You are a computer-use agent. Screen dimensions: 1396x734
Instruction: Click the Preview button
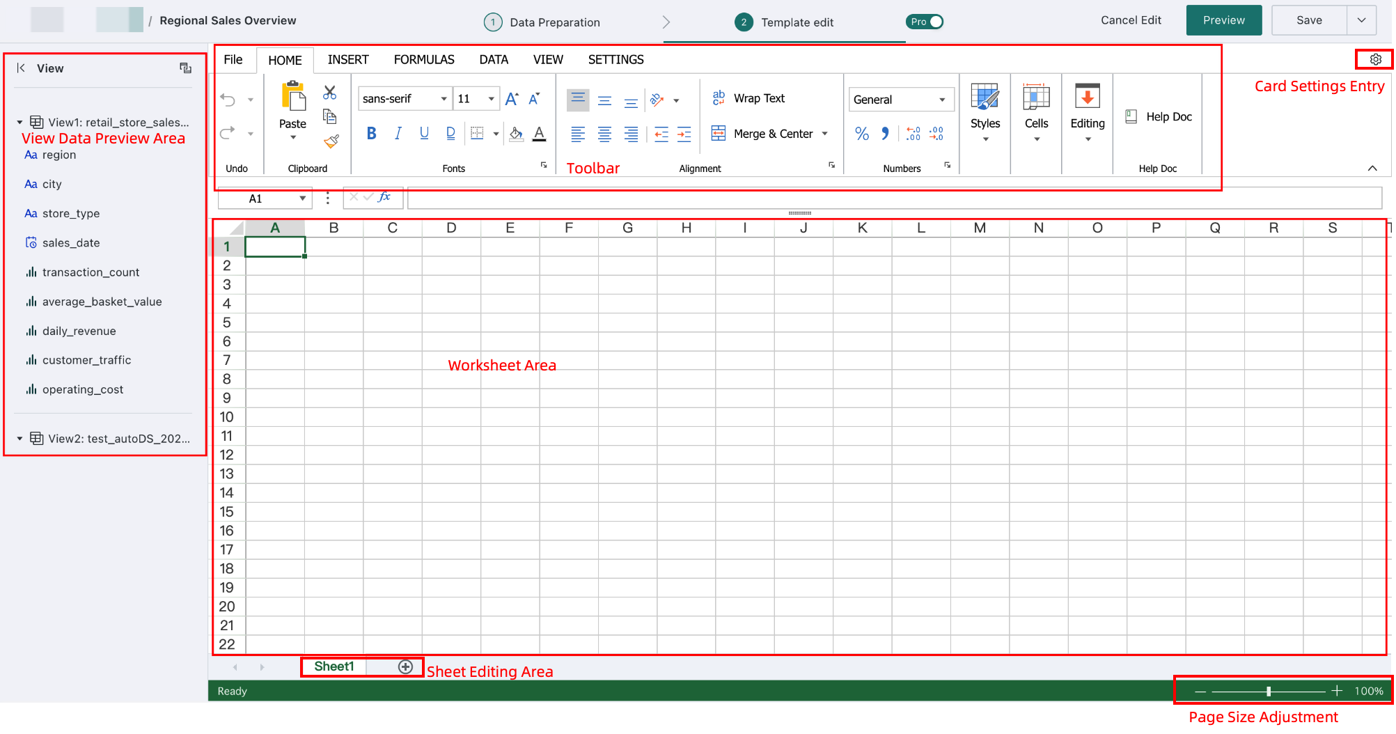point(1224,20)
